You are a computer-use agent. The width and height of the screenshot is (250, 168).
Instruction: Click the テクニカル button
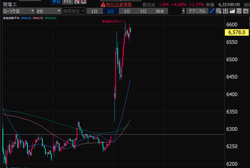tap(197, 11)
